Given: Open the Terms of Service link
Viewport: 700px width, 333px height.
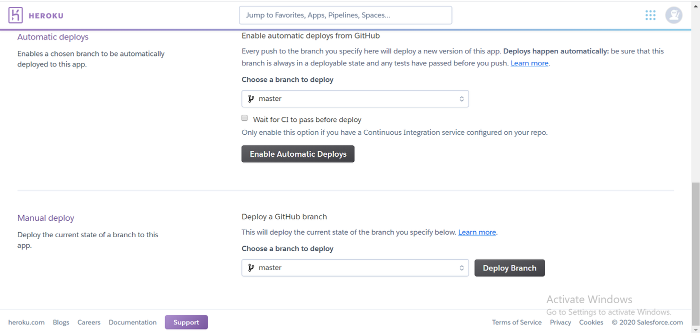Looking at the screenshot, I should (x=516, y=322).
